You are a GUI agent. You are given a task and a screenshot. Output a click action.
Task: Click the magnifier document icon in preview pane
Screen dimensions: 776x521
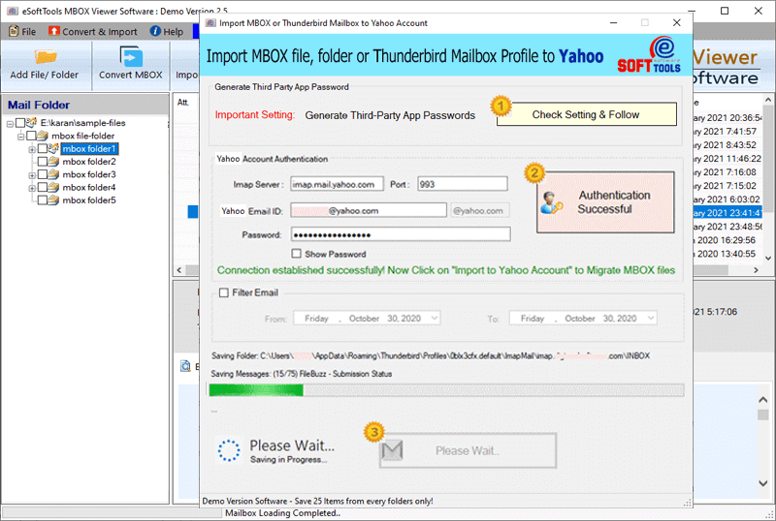(x=185, y=366)
